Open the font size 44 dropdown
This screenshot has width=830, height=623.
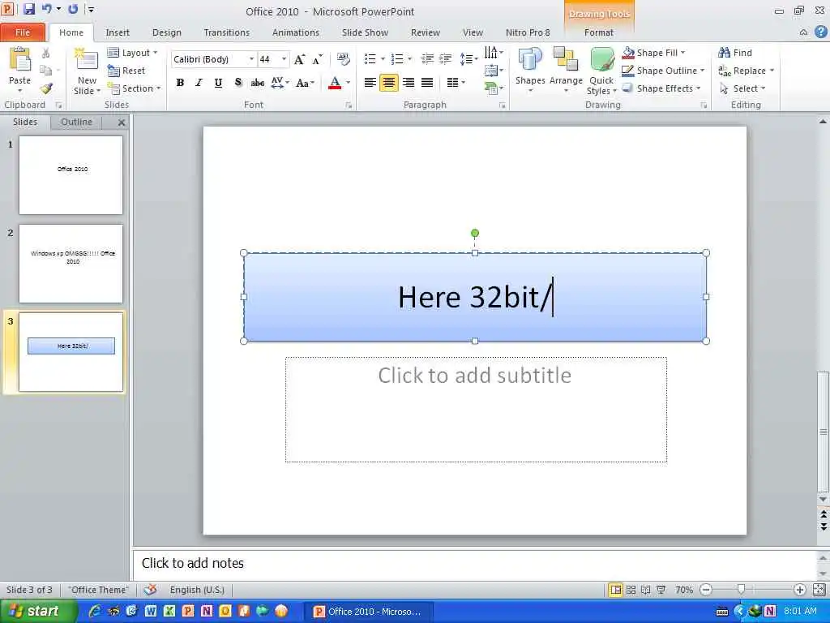pos(284,59)
